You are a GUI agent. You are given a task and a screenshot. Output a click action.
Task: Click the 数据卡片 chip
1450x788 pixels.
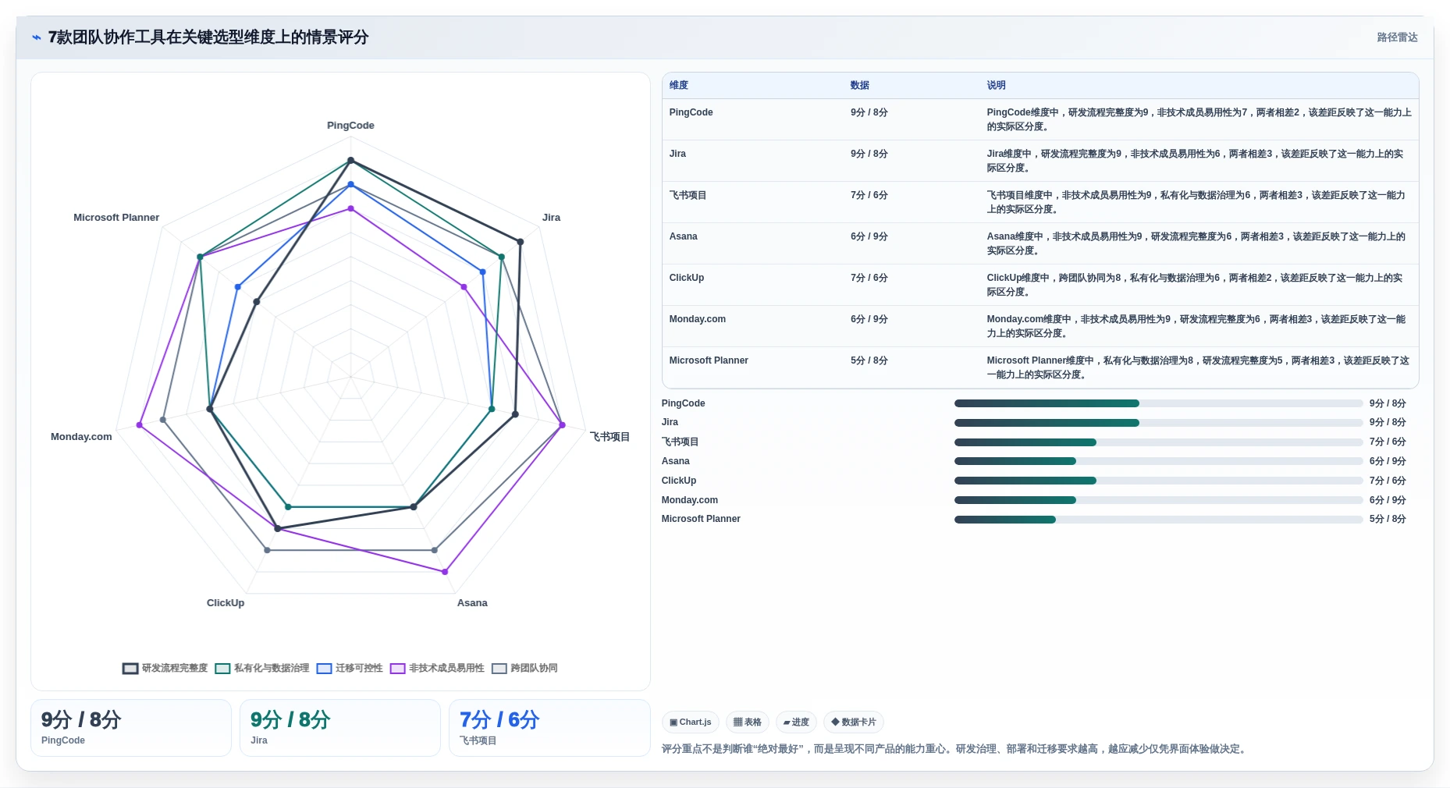click(x=854, y=722)
